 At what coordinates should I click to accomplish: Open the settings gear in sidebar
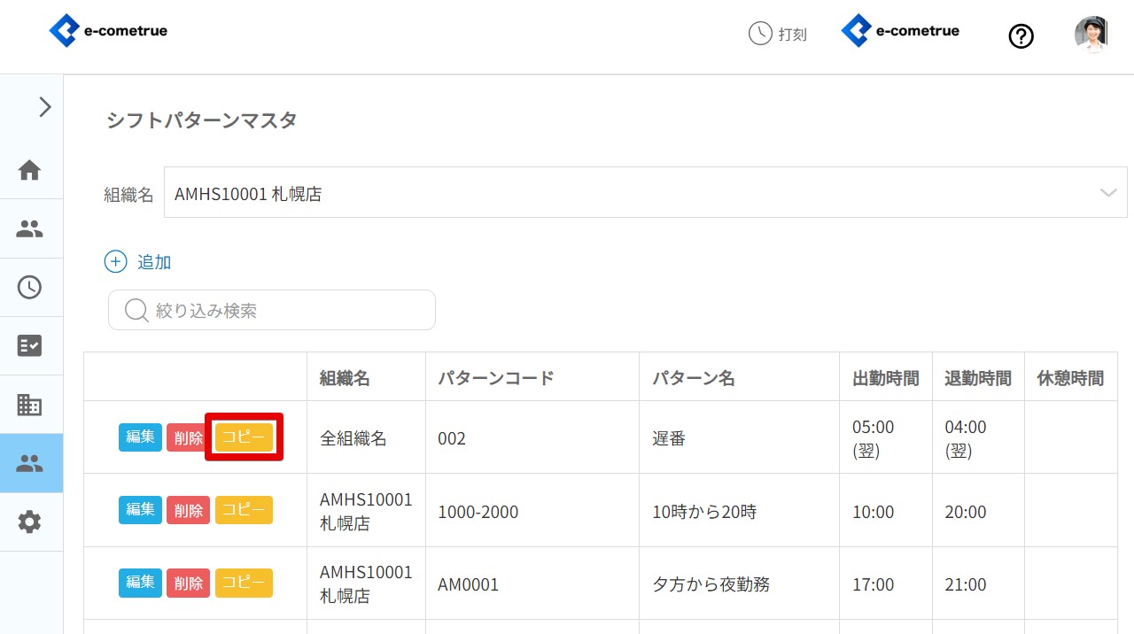30,522
